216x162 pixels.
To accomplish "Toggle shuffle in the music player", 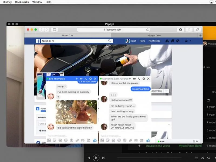I will point(202,158).
